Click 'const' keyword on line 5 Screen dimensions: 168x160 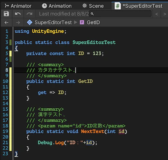coord(57,53)
